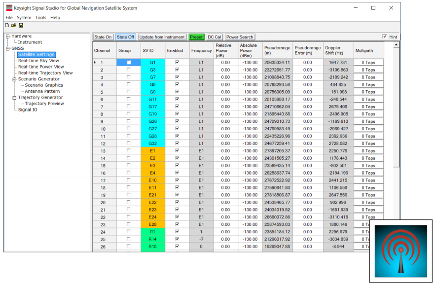The height and width of the screenshot is (286, 435).
Task: Click the SV ID column header
Action: [153, 50]
